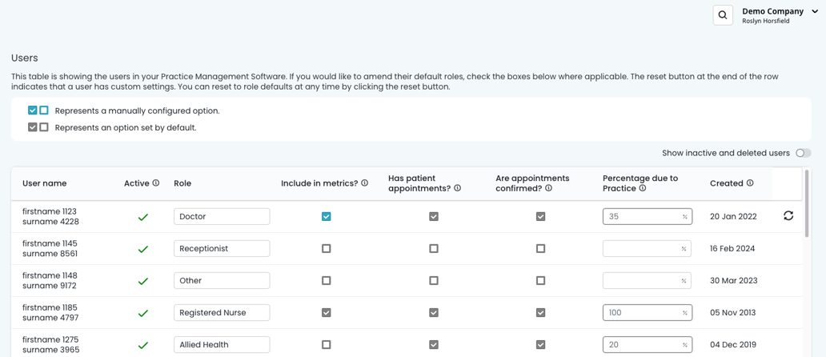Screen dimensions: 826x357
Task: Open the Allied Health role dropdown
Action: pyautogui.click(x=222, y=344)
